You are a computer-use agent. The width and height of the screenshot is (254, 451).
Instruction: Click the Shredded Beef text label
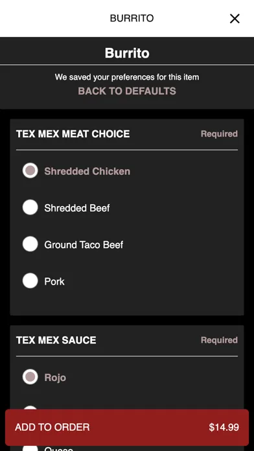77,208
